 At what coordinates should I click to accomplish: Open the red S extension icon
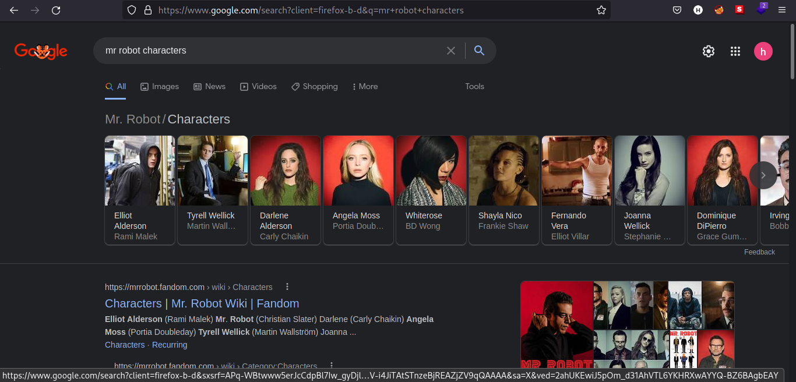coord(739,10)
